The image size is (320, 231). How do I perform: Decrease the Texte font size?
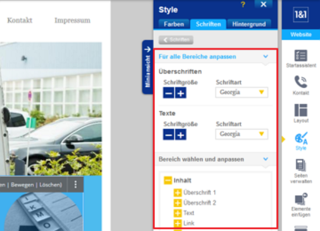point(169,135)
